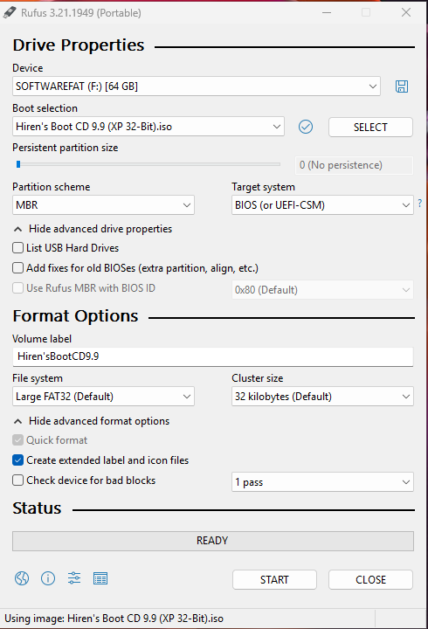Close the Rufus window with X

pyautogui.click(x=406, y=12)
